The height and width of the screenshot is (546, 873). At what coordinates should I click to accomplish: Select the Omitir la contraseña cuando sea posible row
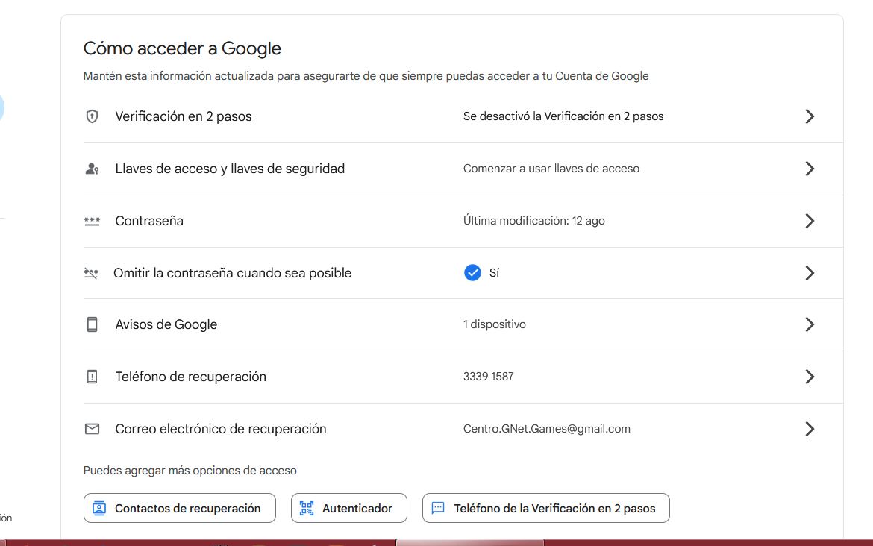click(232, 273)
